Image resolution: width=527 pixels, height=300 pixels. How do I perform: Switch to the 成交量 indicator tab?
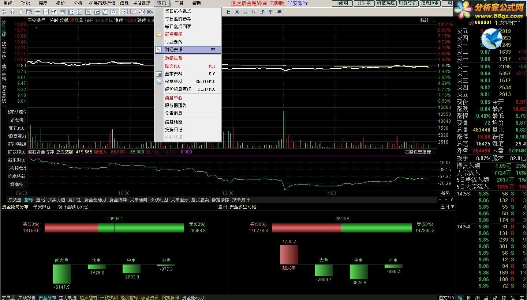click(x=15, y=200)
